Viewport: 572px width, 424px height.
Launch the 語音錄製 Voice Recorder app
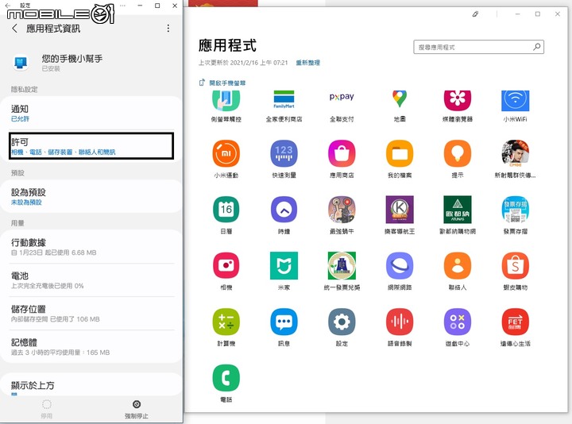pos(400,322)
